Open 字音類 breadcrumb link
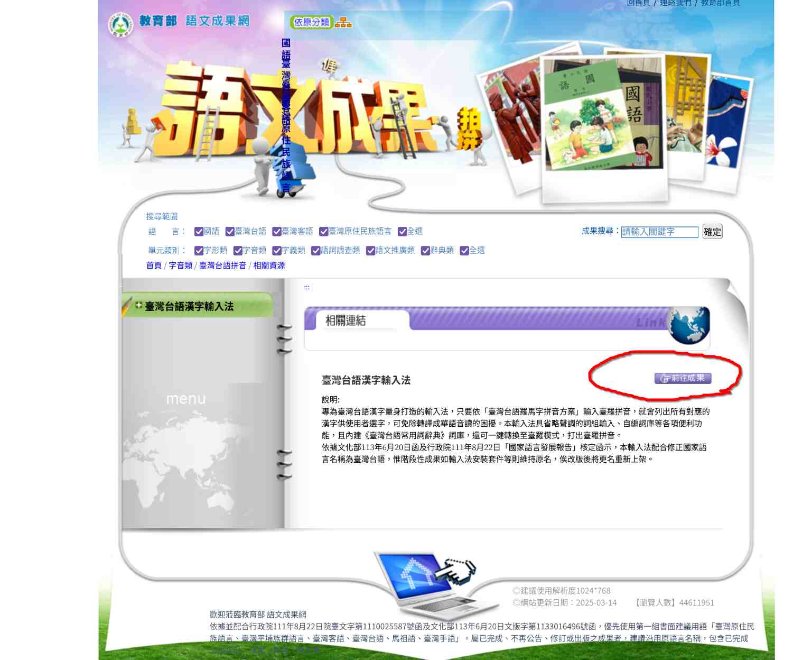This screenshot has width=793, height=660. coord(181,265)
